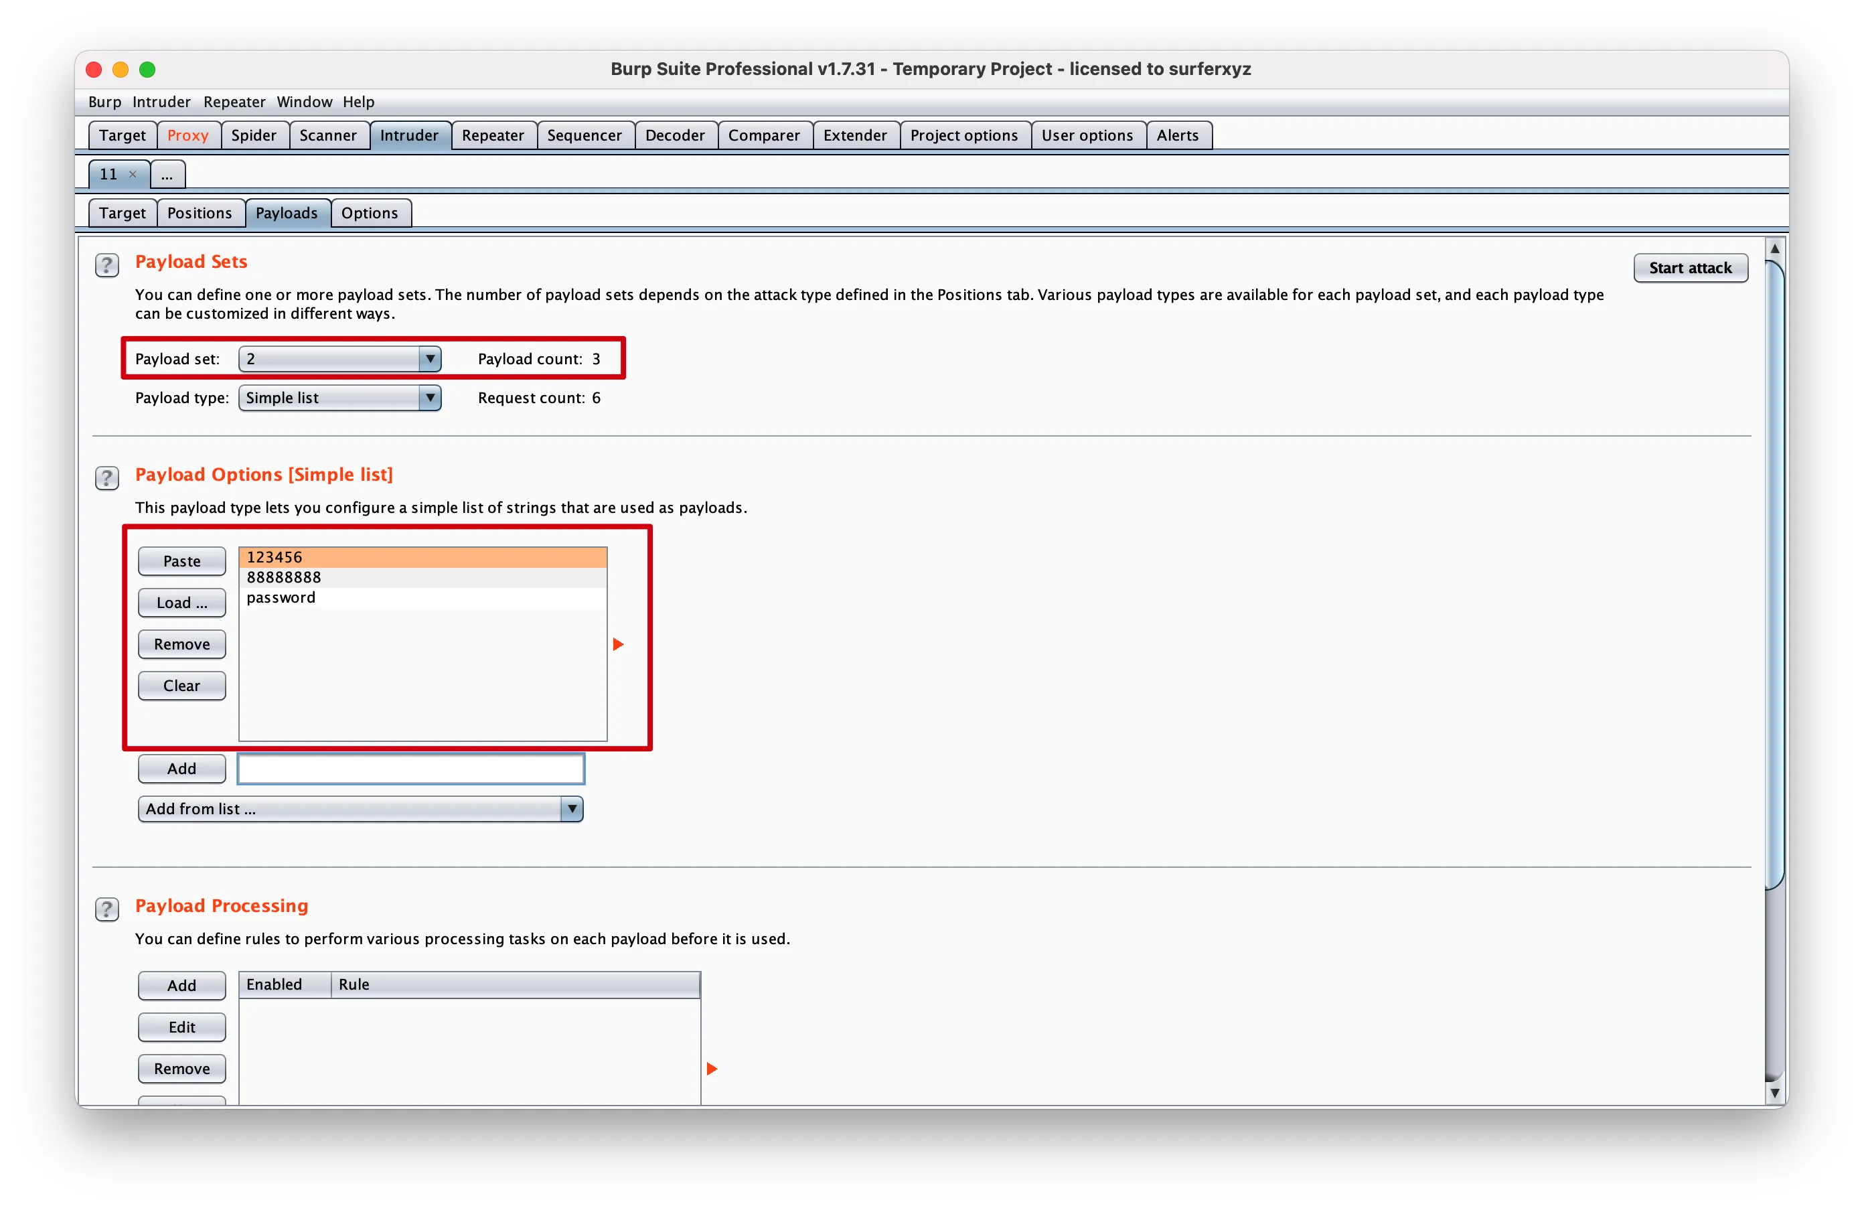This screenshot has height=1208, width=1864.
Task: Click Add next to the payload input field
Action: 181,769
